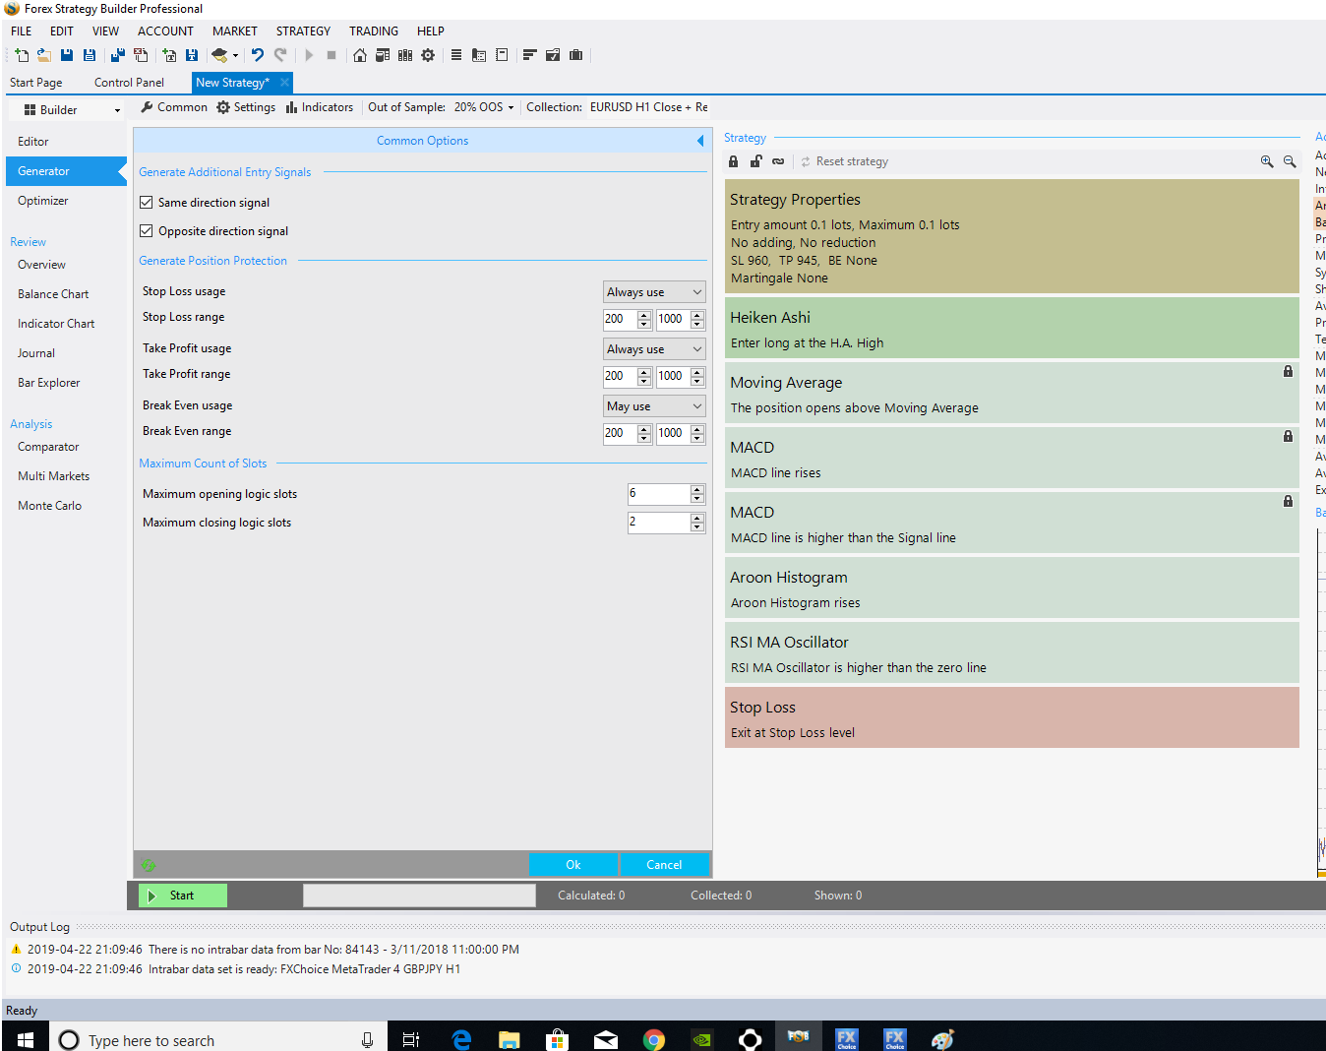This screenshot has width=1326, height=1051.
Task: Click the horizontal lines list icon
Action: [456, 55]
